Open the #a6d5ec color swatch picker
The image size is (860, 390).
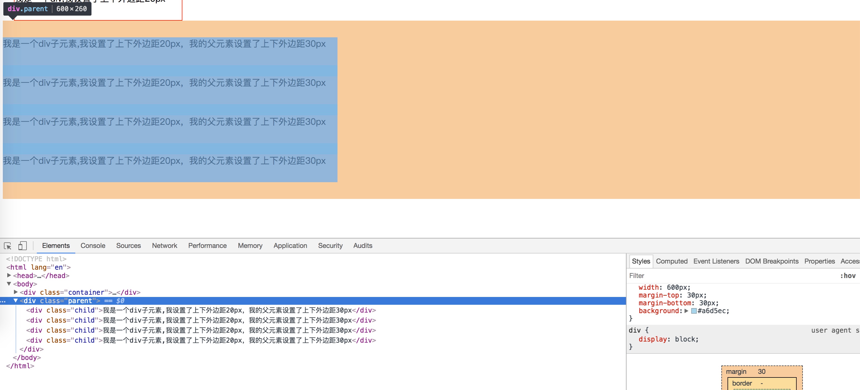pyautogui.click(x=694, y=311)
